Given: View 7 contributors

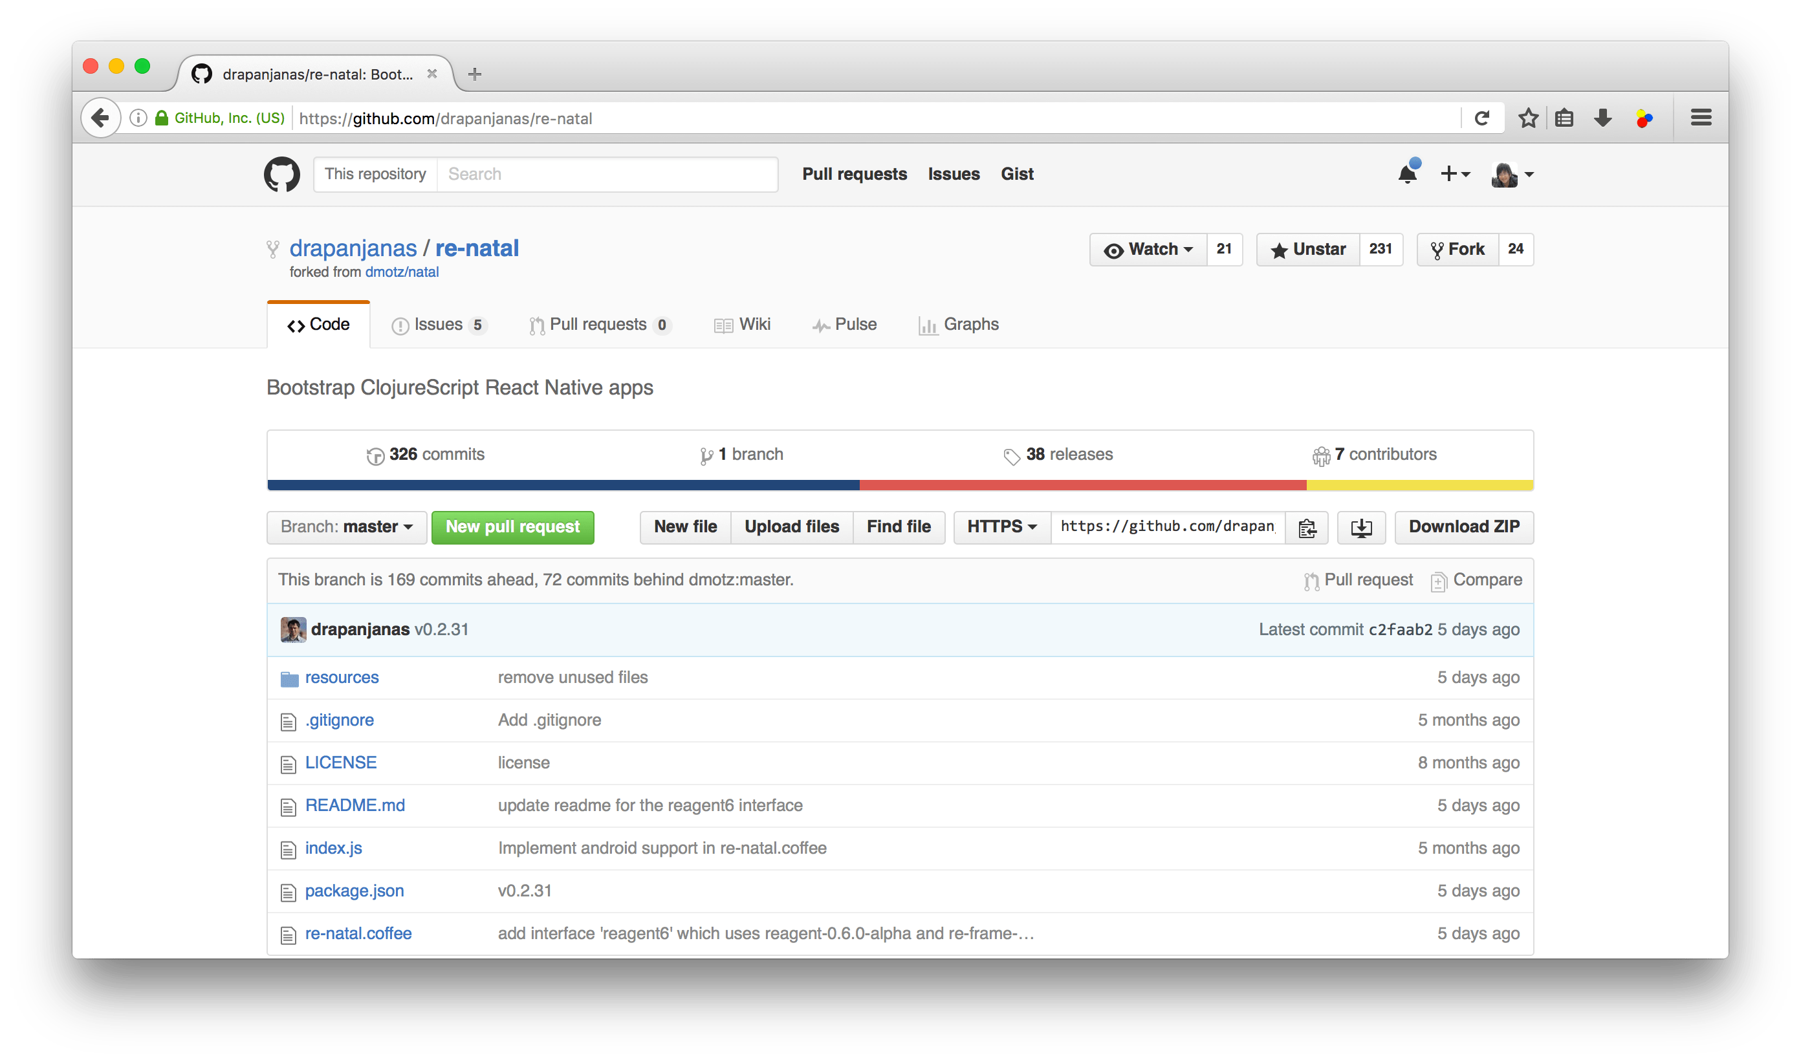Looking at the screenshot, I should 1375,455.
